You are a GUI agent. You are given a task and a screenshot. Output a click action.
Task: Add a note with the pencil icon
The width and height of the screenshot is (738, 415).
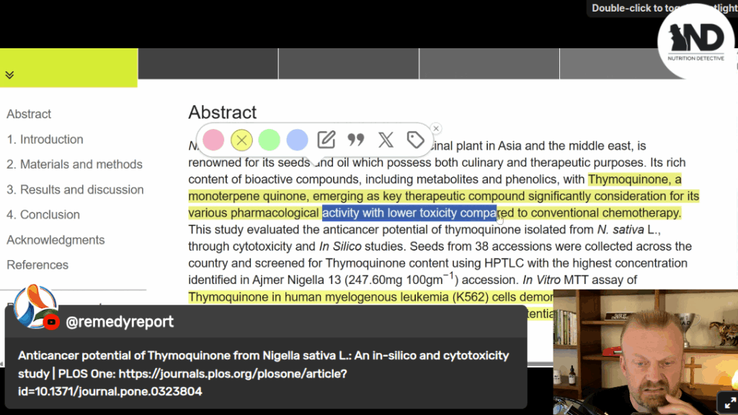(326, 140)
